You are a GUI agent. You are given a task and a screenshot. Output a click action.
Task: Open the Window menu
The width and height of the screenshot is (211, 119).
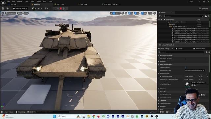[19, 1]
